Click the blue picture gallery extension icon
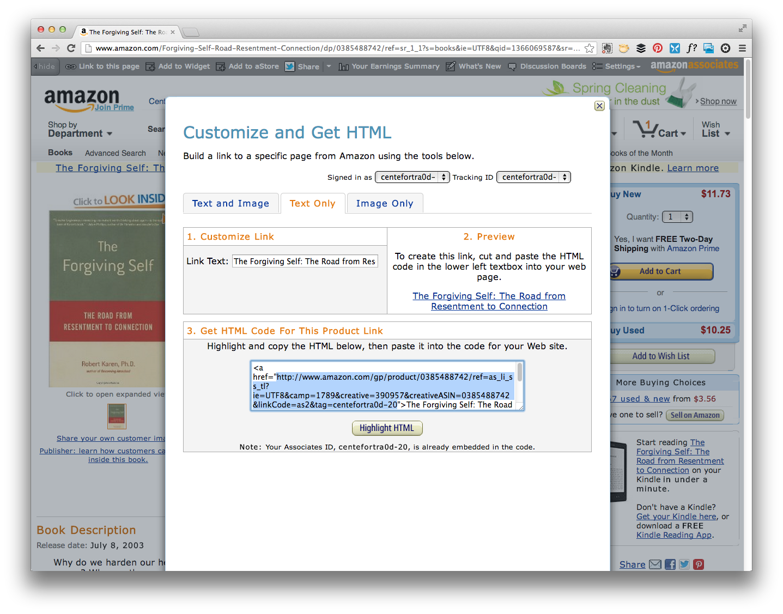 [708, 48]
